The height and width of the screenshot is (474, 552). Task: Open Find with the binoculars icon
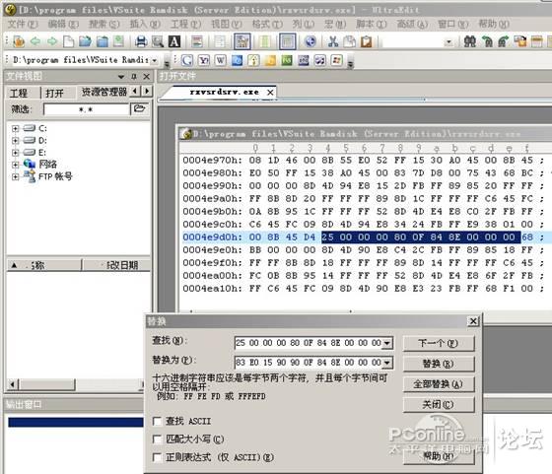(470, 41)
